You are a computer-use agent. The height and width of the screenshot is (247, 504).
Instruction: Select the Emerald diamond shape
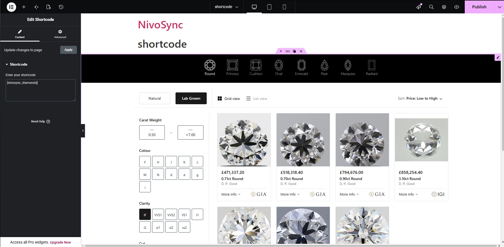[301, 68]
